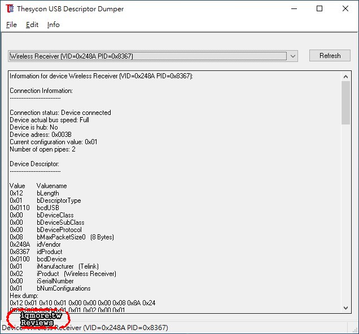Click the iProduct (Wireless Receiver) row
This screenshot has height=334, width=359.
pyautogui.click(x=63, y=274)
